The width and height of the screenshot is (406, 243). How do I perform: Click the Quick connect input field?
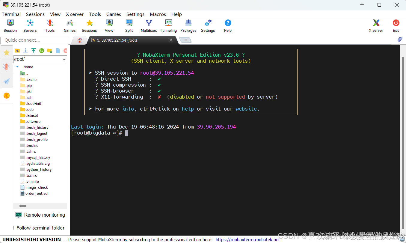tap(34, 40)
